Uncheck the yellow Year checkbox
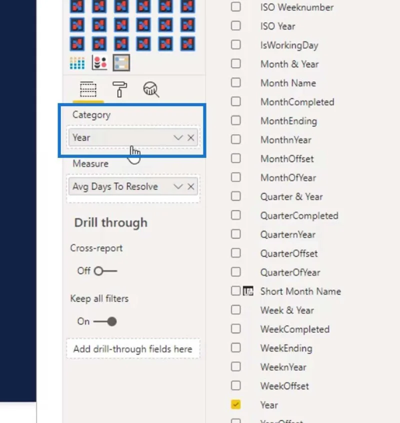Viewport: 400px width, 423px height. [x=235, y=404]
